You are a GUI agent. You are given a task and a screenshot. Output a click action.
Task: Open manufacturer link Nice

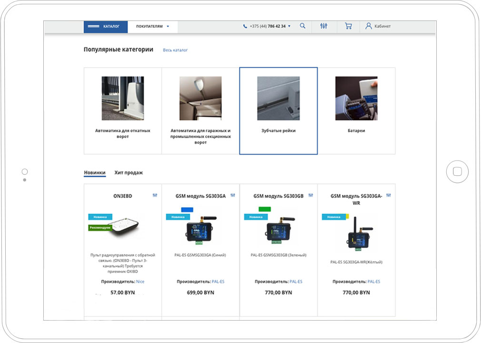click(x=140, y=282)
